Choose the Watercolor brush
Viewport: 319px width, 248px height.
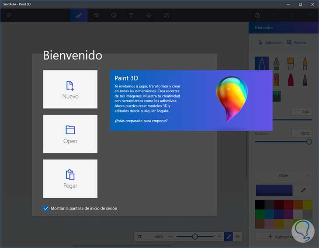point(305,63)
